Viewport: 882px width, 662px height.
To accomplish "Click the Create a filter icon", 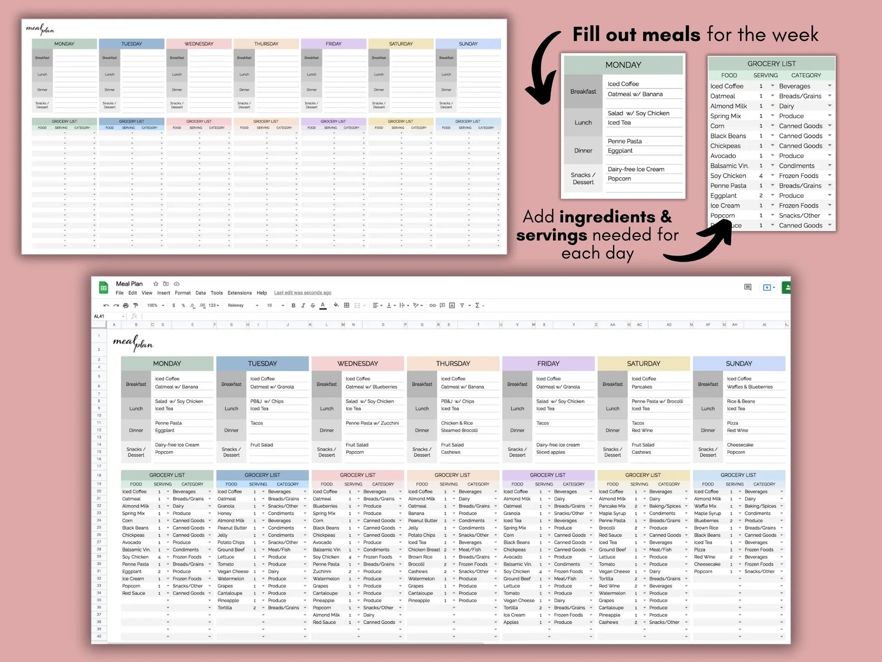I will (461, 306).
